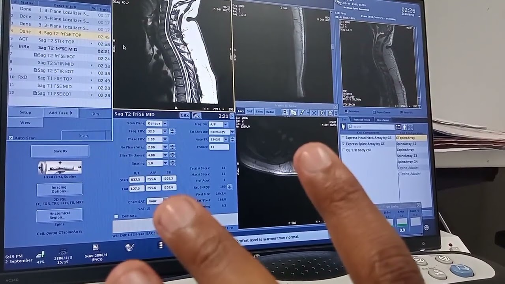Click the erase graphic Rx icon
Screen dimensions: 505x284
point(196,115)
